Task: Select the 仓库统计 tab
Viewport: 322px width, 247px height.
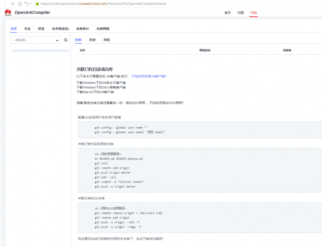Action: tap(83, 29)
